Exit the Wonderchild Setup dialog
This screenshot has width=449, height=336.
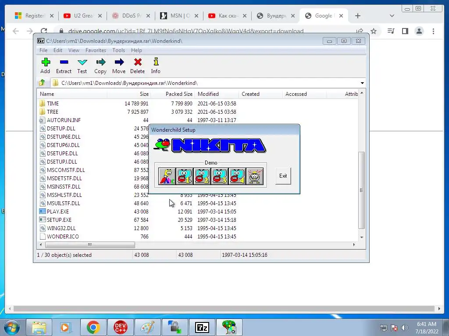283,176
